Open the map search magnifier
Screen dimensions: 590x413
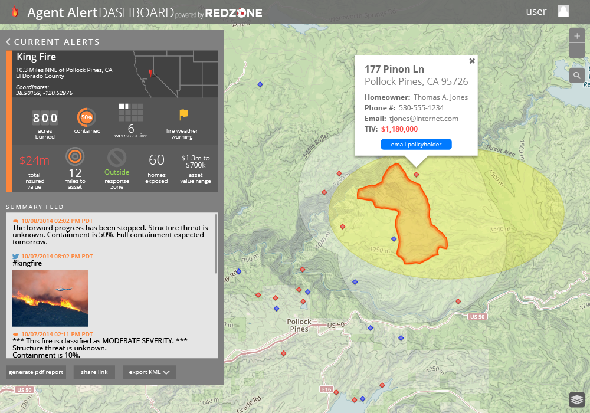click(577, 76)
